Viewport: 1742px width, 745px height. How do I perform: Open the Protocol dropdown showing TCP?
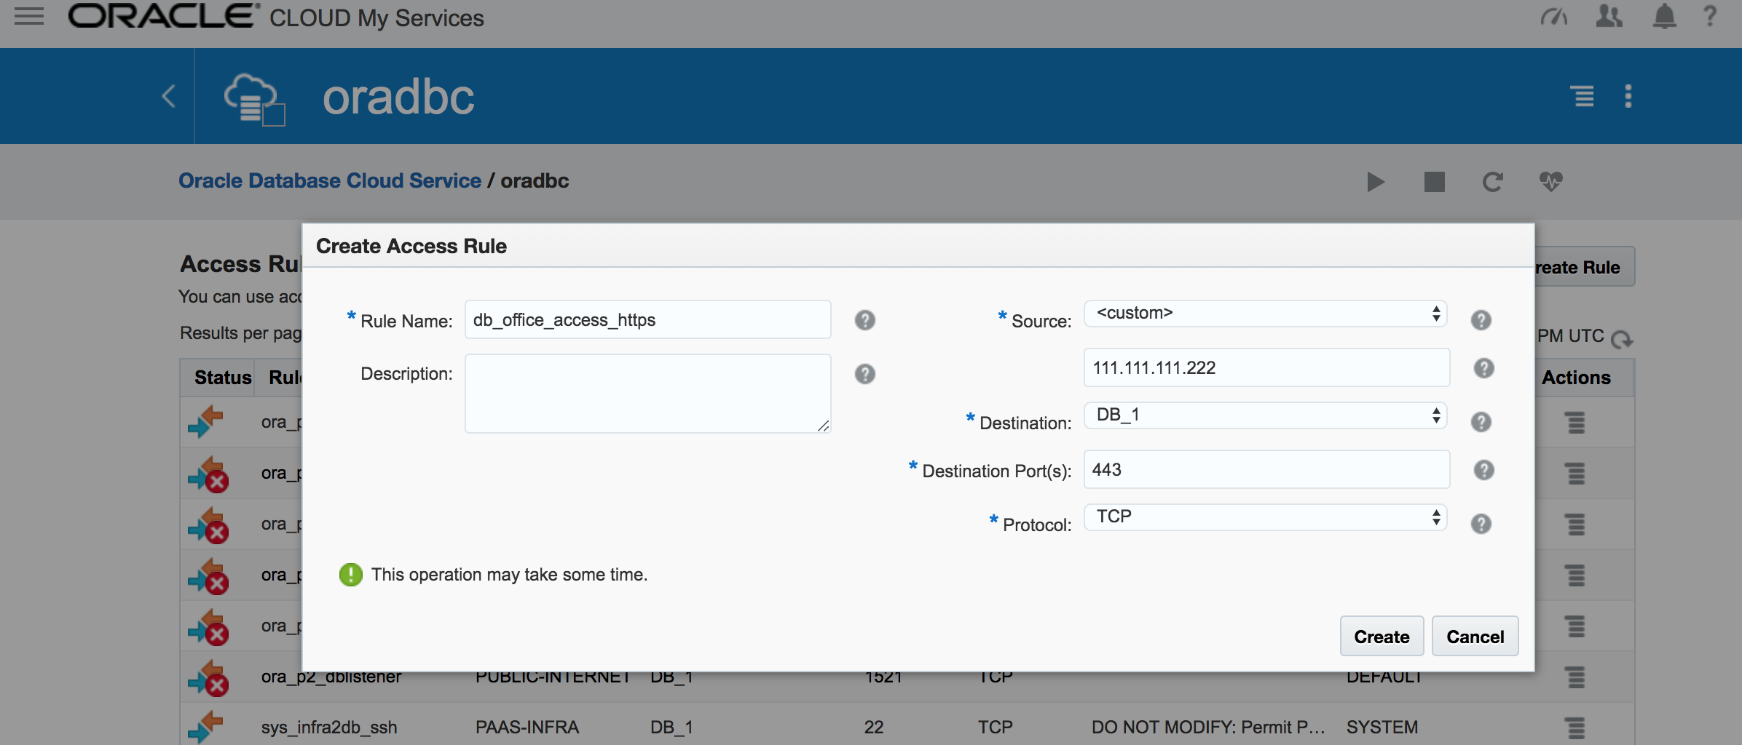tap(1265, 517)
